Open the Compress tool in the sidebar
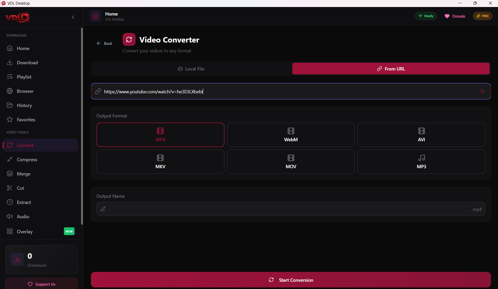498x289 pixels. click(x=27, y=159)
